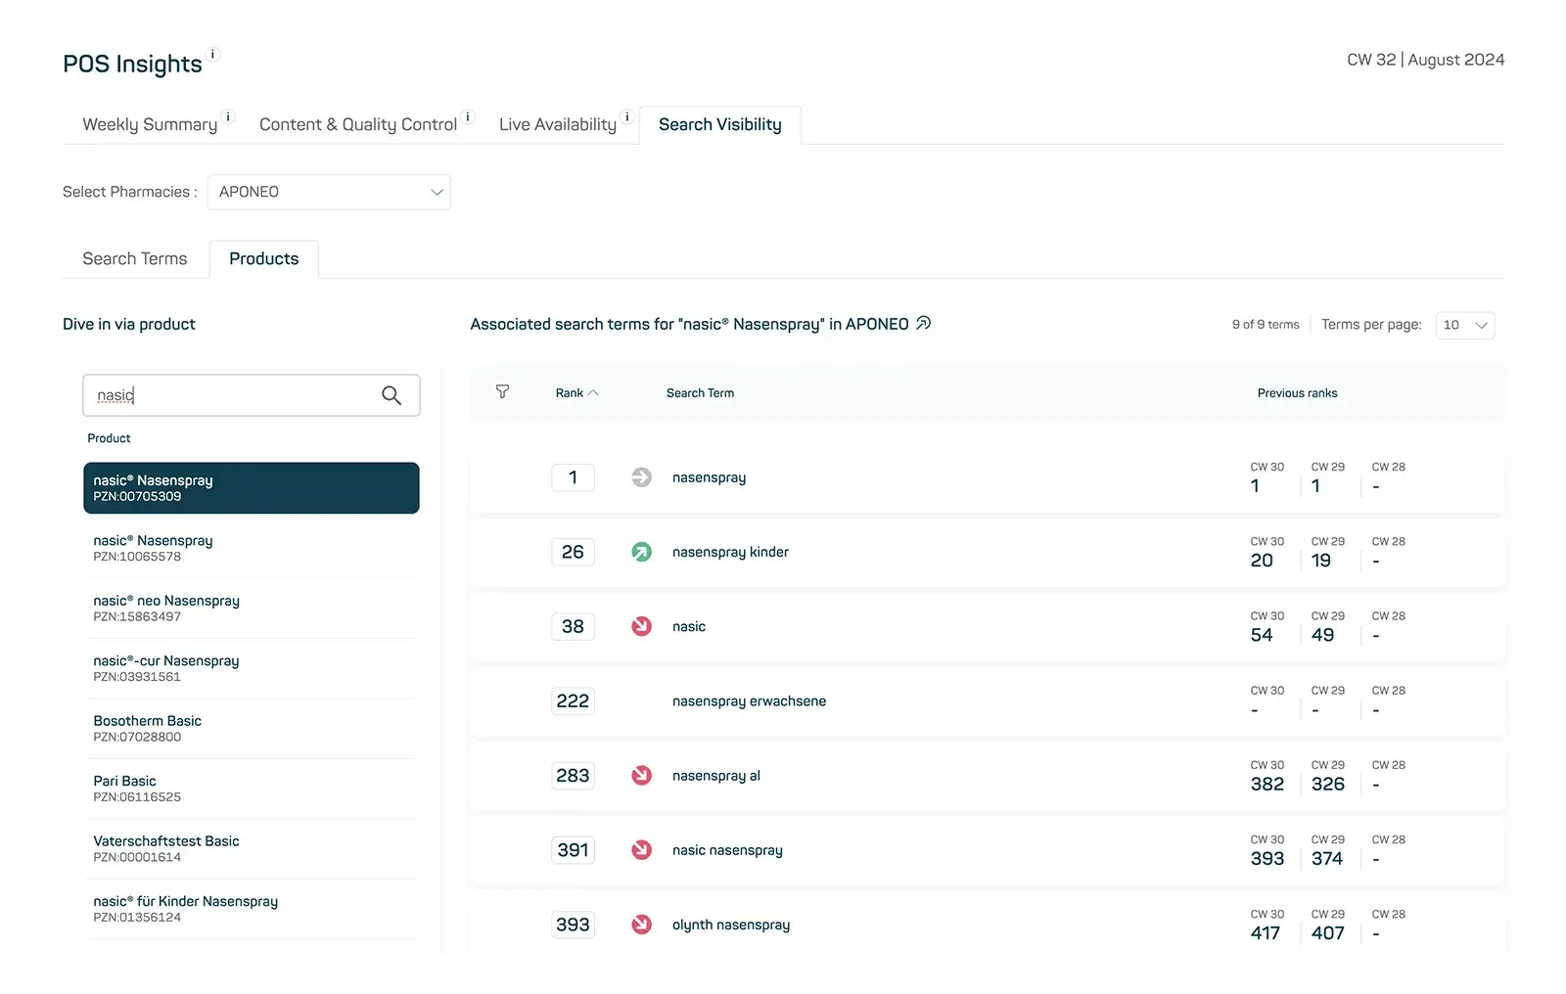Click info icon next to Weekly Summary
This screenshot has height=994, width=1566.
229,116
